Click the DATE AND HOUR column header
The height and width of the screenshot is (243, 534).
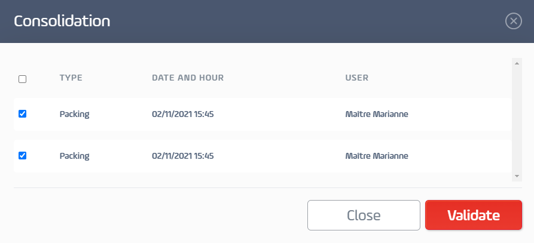pos(188,78)
